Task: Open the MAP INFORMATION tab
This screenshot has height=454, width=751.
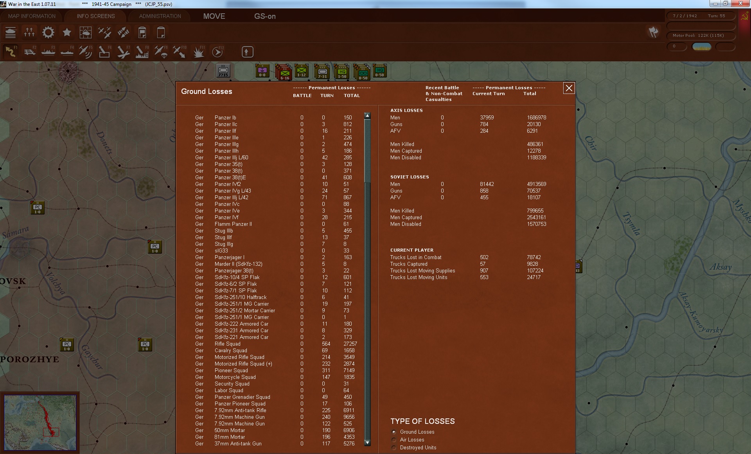Action: (x=32, y=16)
